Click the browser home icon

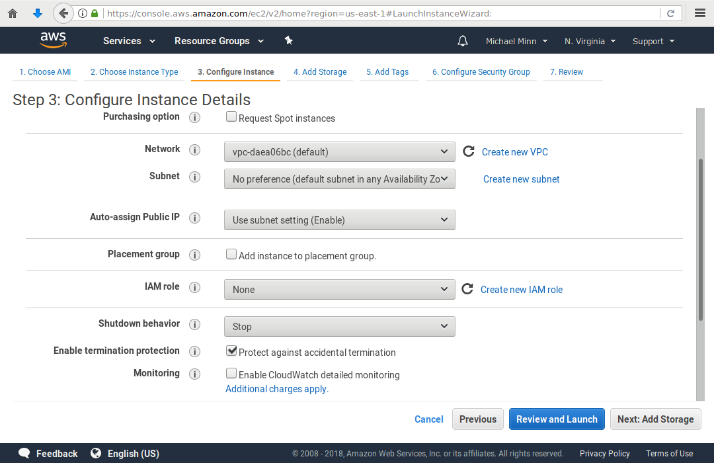[13, 13]
